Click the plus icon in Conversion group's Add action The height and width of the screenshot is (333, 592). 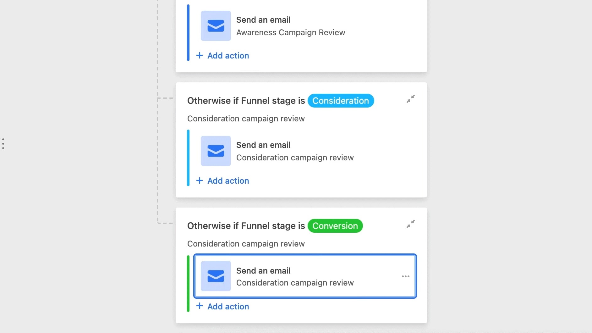point(200,306)
